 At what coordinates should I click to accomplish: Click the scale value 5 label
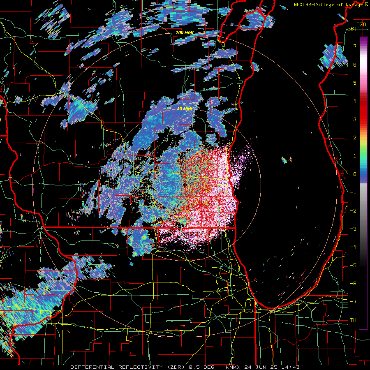pos(355,83)
